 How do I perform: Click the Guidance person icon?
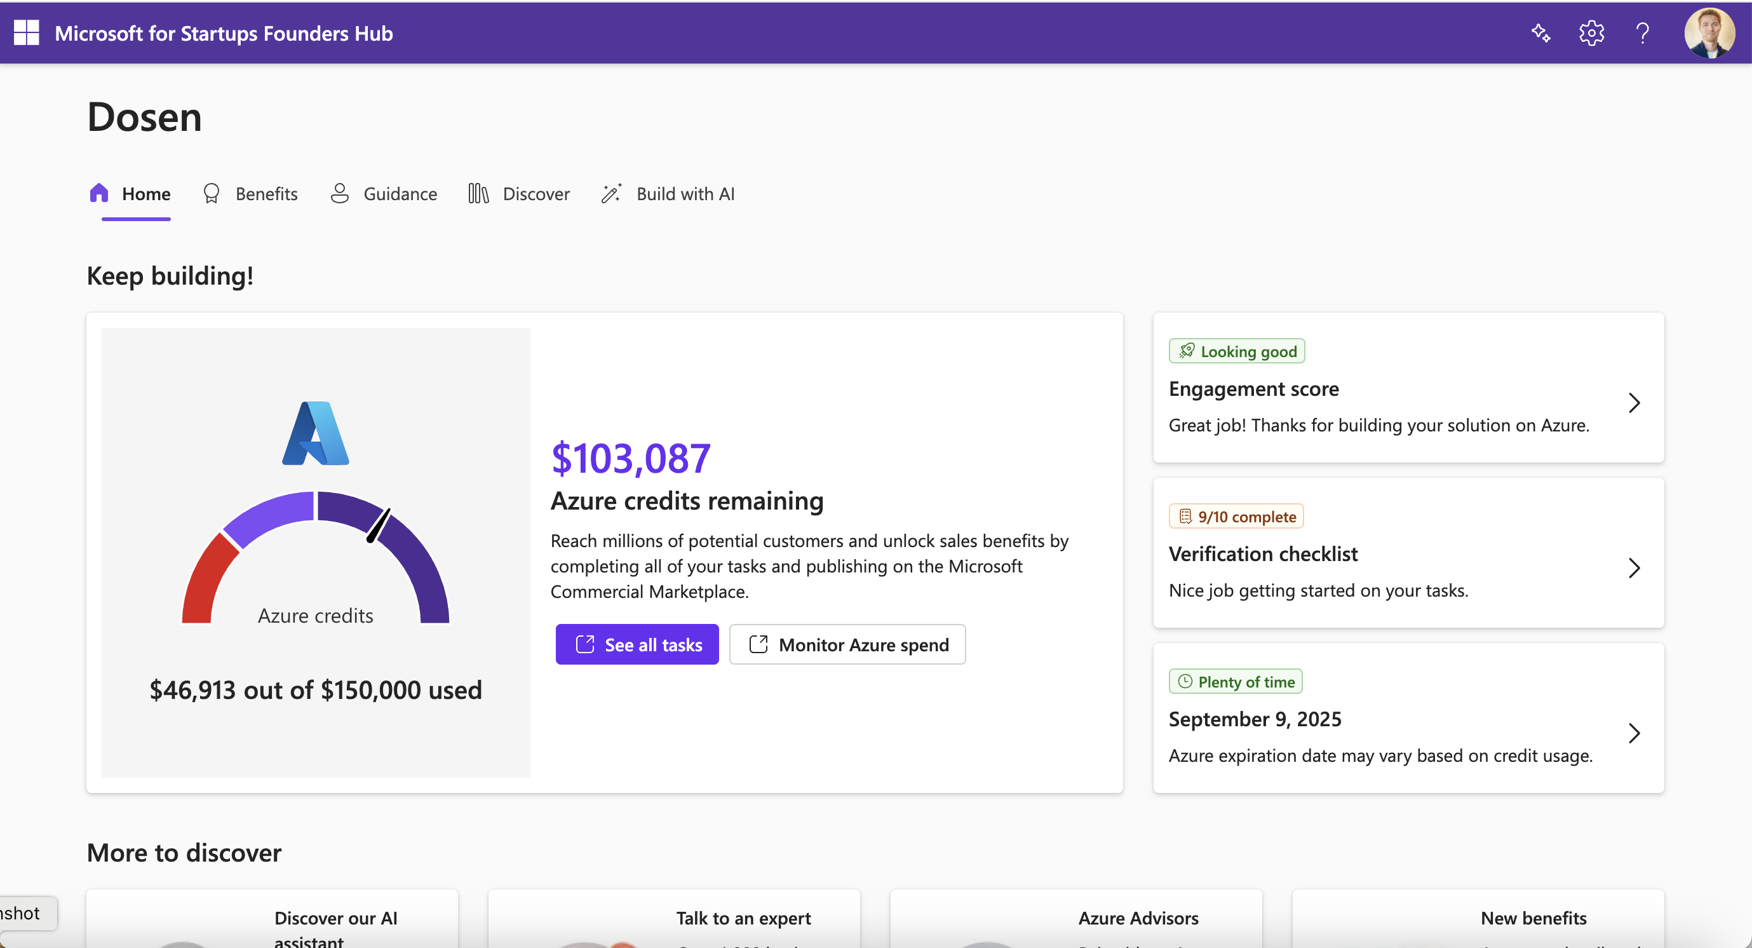tap(339, 193)
